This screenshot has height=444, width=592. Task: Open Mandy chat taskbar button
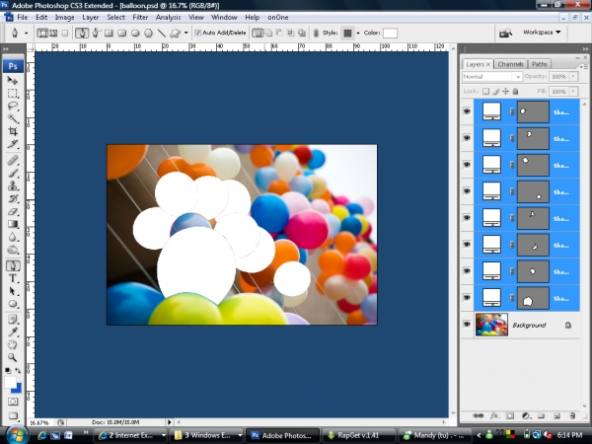(x=436, y=435)
